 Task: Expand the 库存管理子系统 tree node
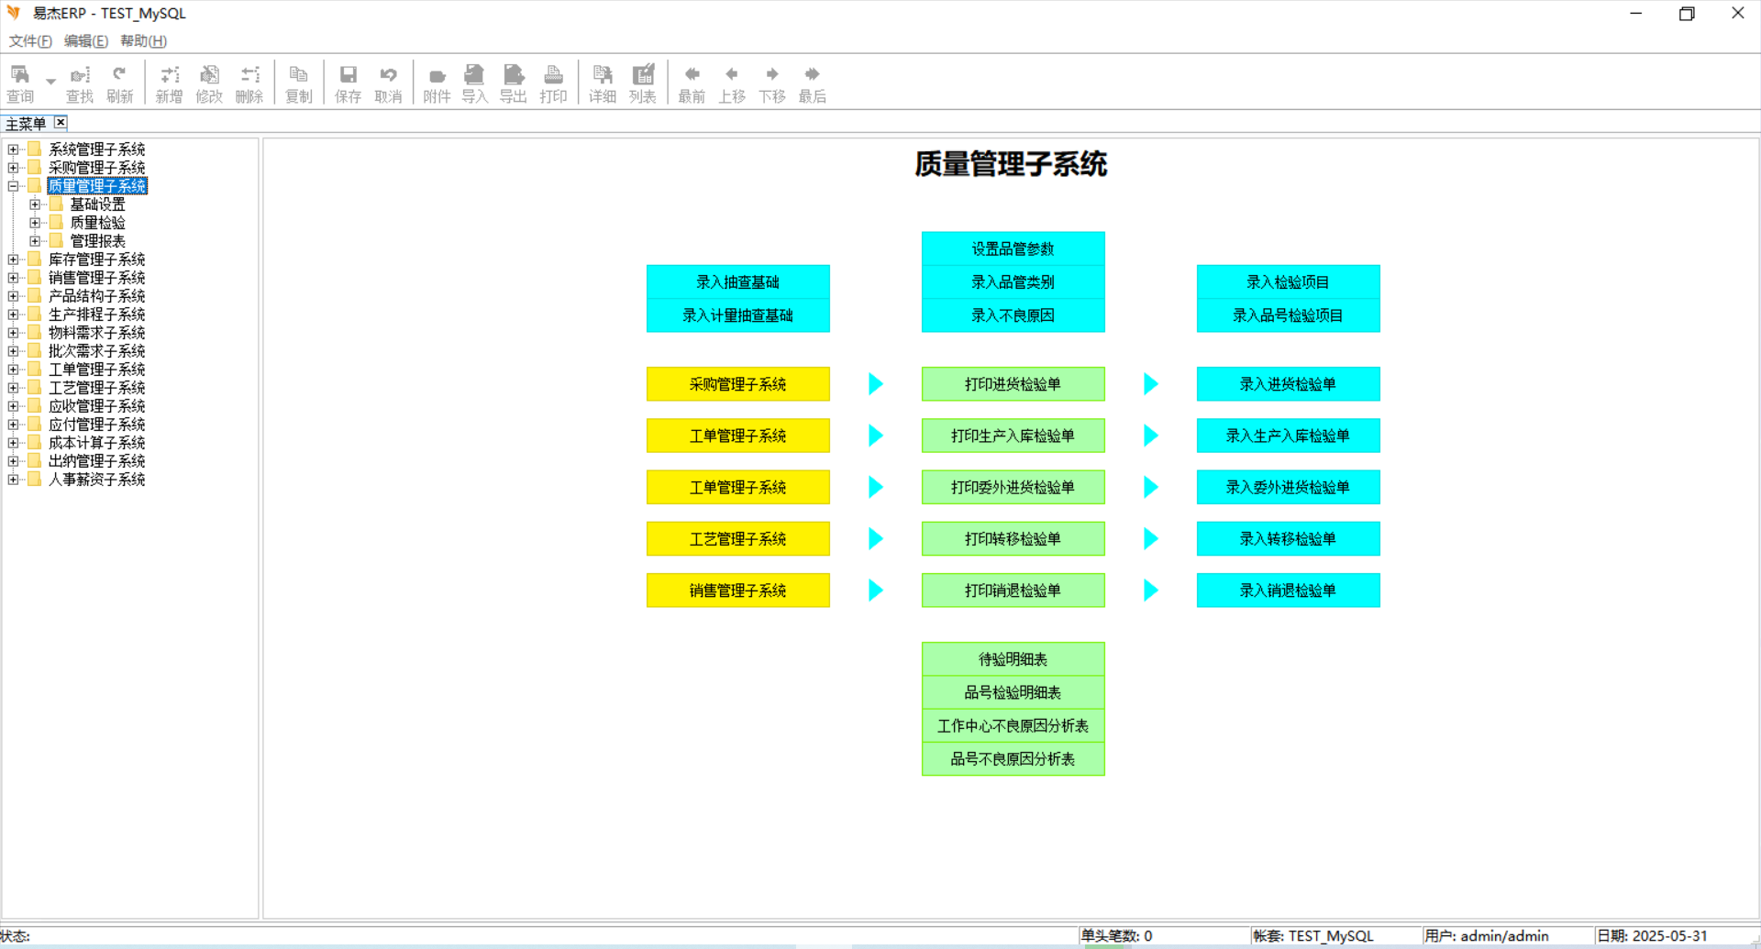click(x=13, y=259)
